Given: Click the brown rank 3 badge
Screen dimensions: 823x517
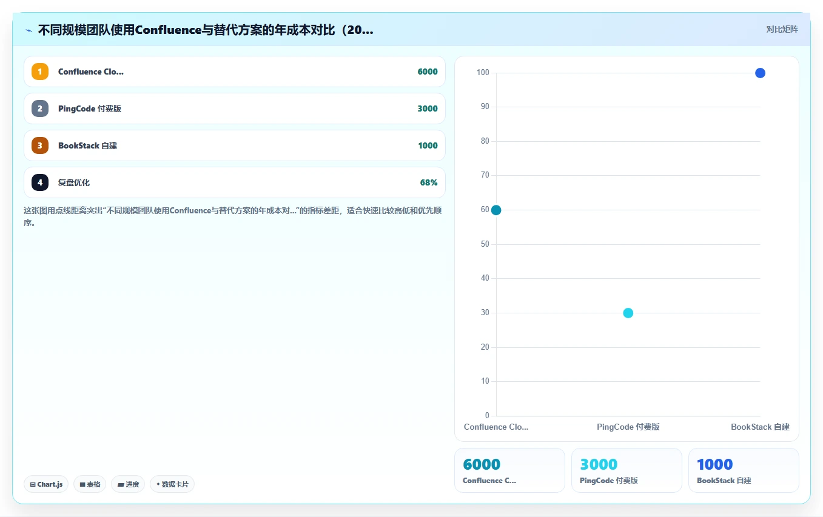Looking at the screenshot, I should 40,145.
